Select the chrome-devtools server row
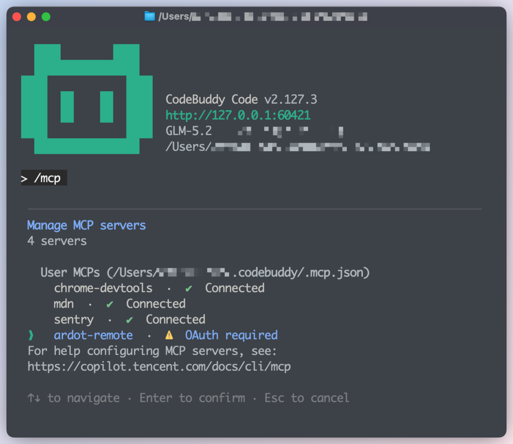The image size is (513, 444). click(x=159, y=288)
